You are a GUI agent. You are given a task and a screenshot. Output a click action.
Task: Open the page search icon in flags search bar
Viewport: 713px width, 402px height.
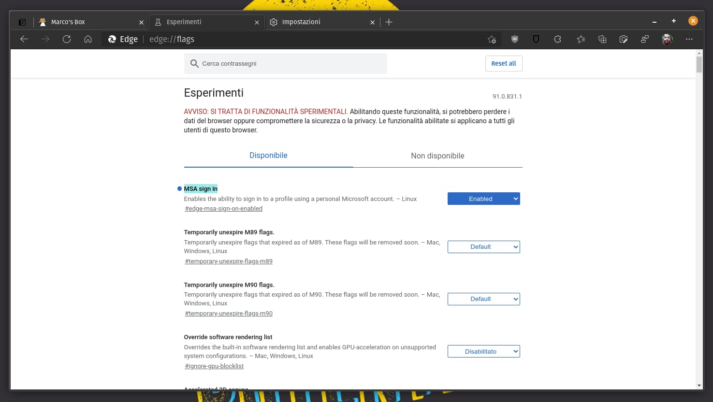[194, 63]
